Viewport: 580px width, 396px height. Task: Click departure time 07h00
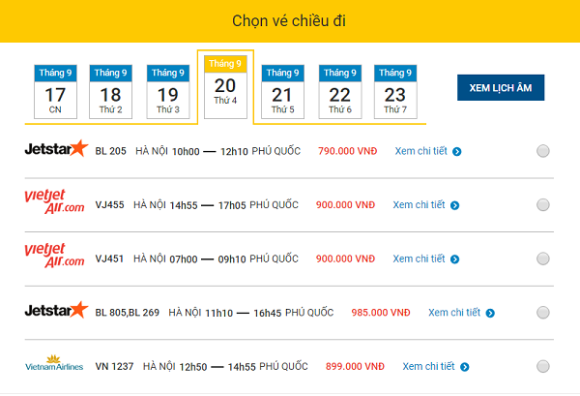point(184,259)
